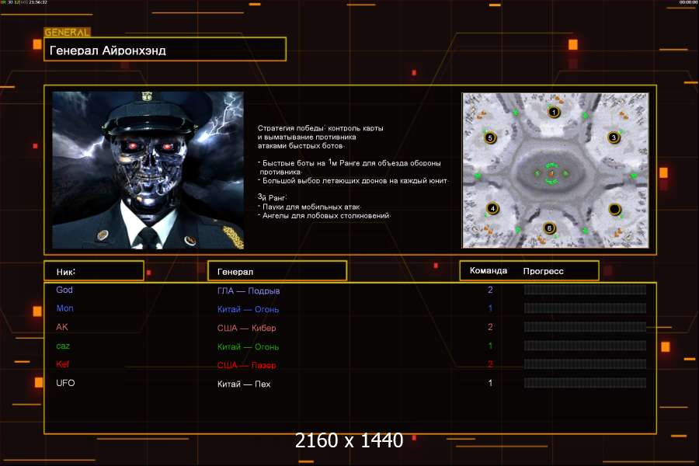Select start position 3 on the minimap
The height and width of the screenshot is (466, 699).
[614, 137]
